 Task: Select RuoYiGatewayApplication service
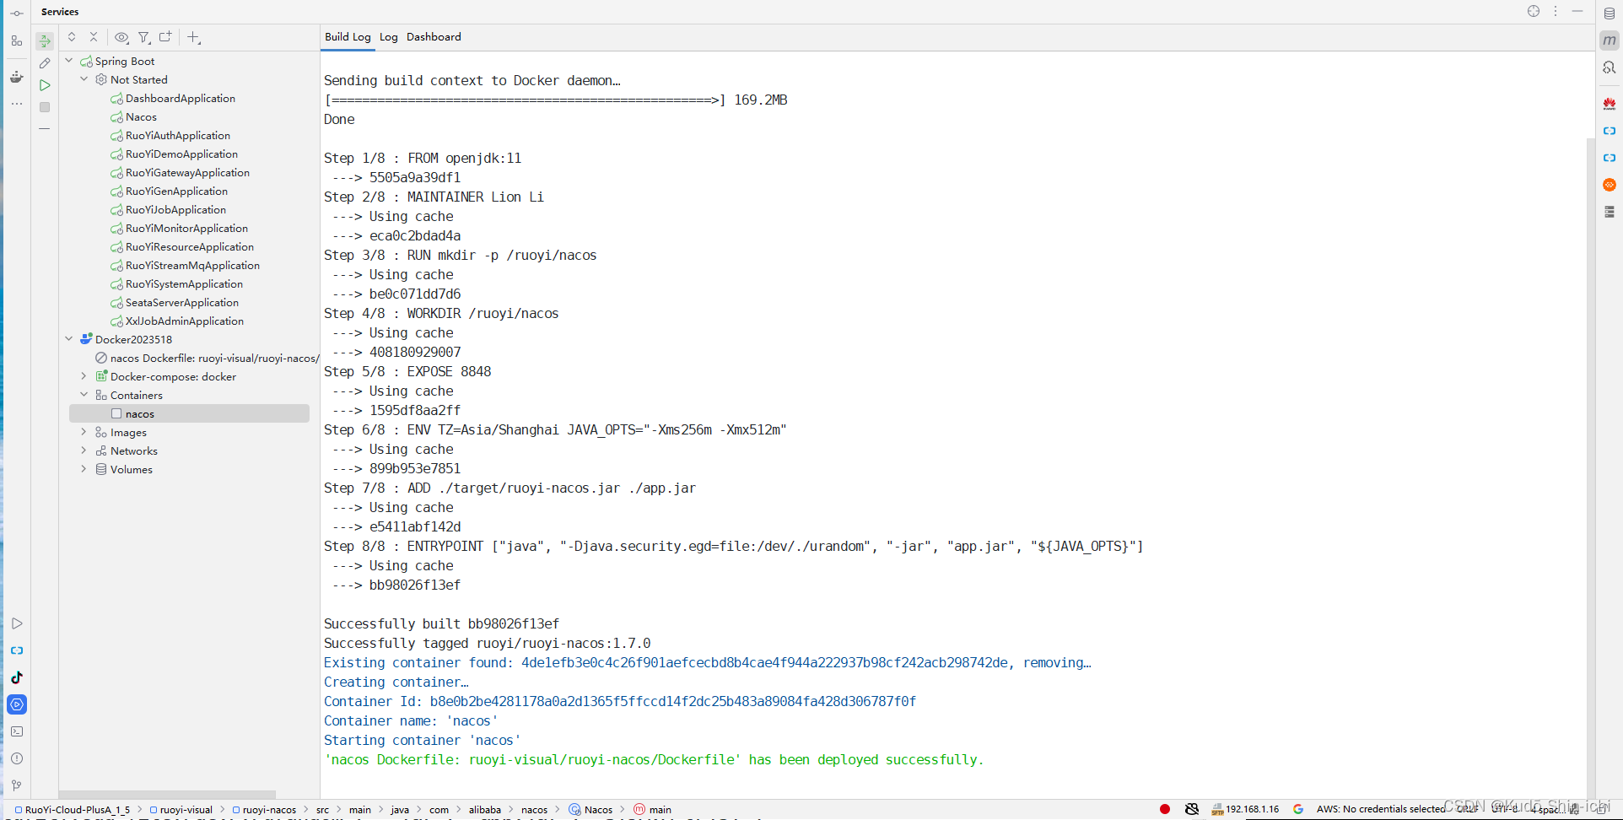coord(187,173)
